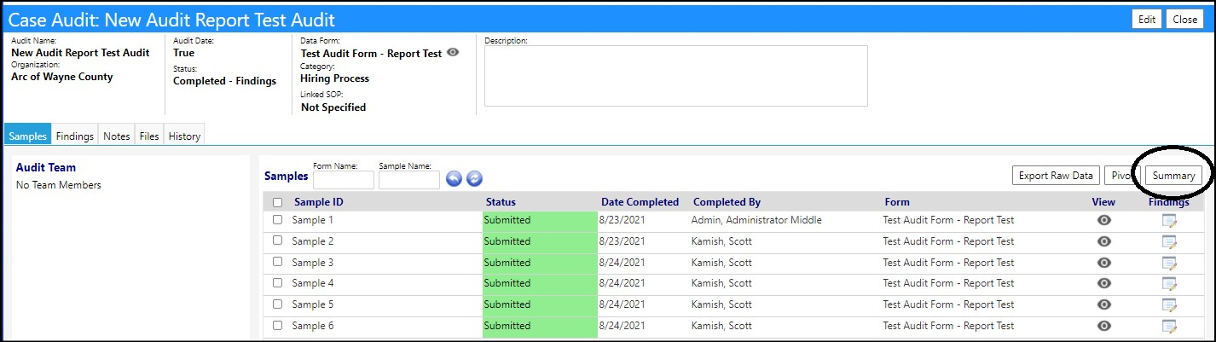Screen dimensions: 1216x342
Task: Click the Edit button
Action: click(x=1147, y=20)
